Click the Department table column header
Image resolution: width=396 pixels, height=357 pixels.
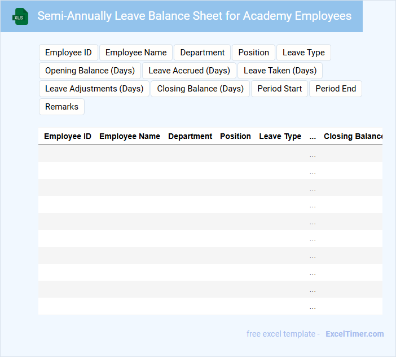[x=190, y=136]
